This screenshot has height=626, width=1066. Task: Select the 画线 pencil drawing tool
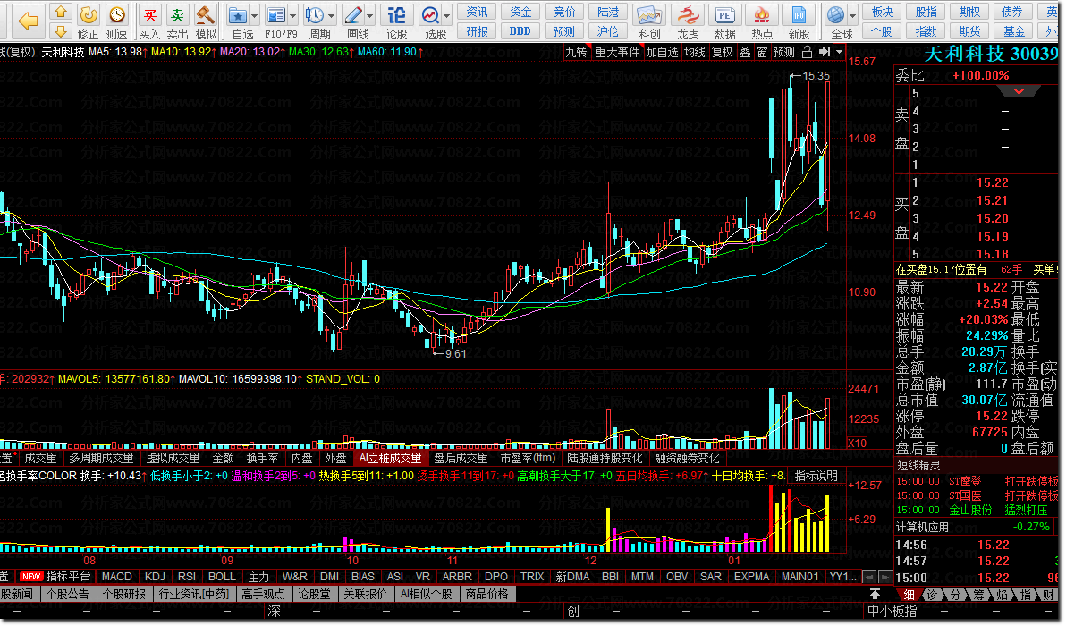[353, 15]
